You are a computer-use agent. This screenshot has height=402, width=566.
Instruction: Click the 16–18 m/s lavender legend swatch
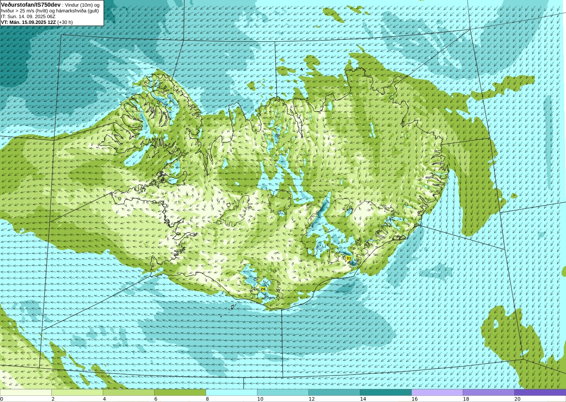437,392
